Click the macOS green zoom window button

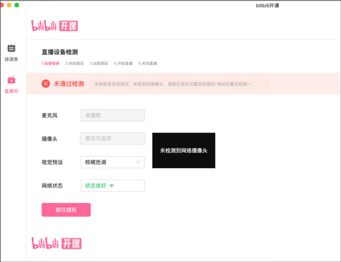pos(16,5)
